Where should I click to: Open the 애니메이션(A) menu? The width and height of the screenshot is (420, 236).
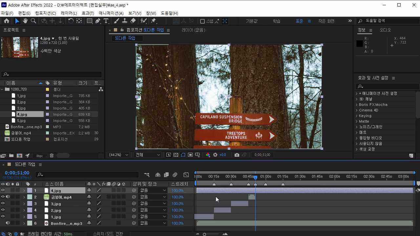[x=111, y=13]
